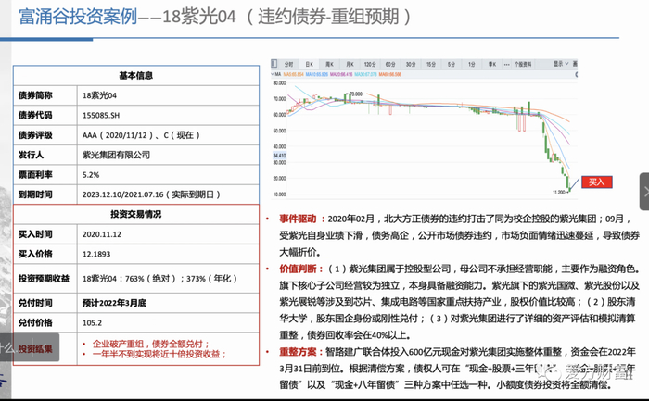Click the 763% expected return cell
This screenshot has width=649, height=401.
(x=168, y=279)
